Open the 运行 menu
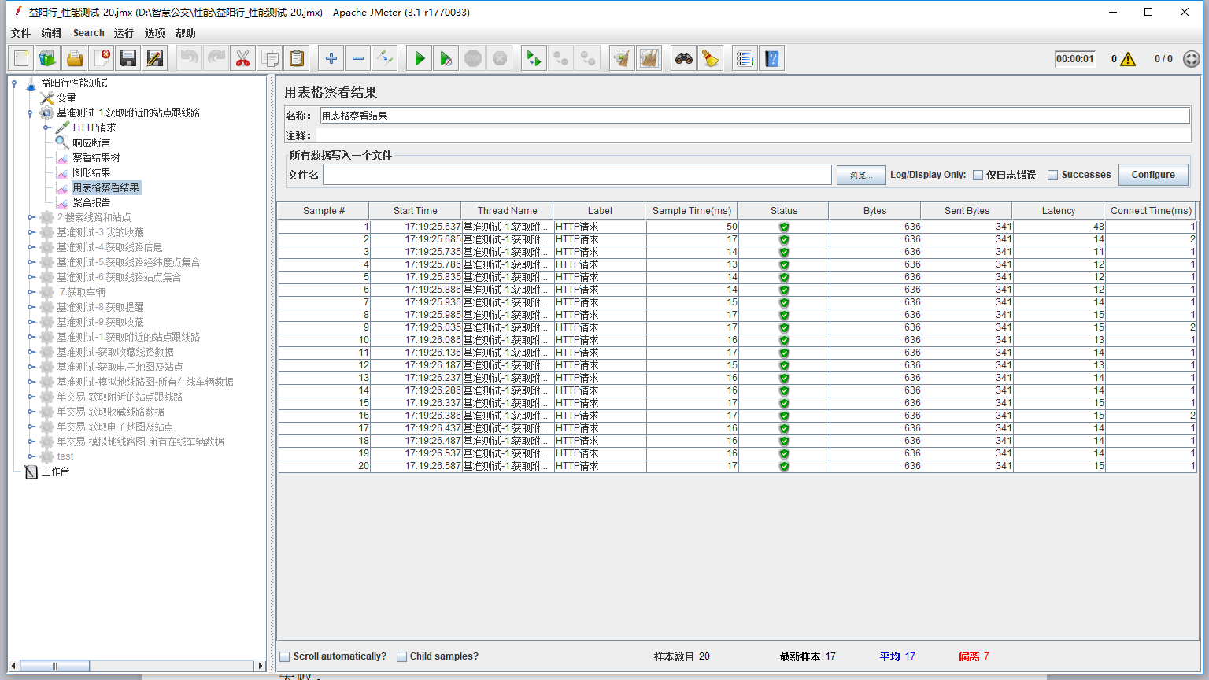1209x680 pixels. [124, 33]
